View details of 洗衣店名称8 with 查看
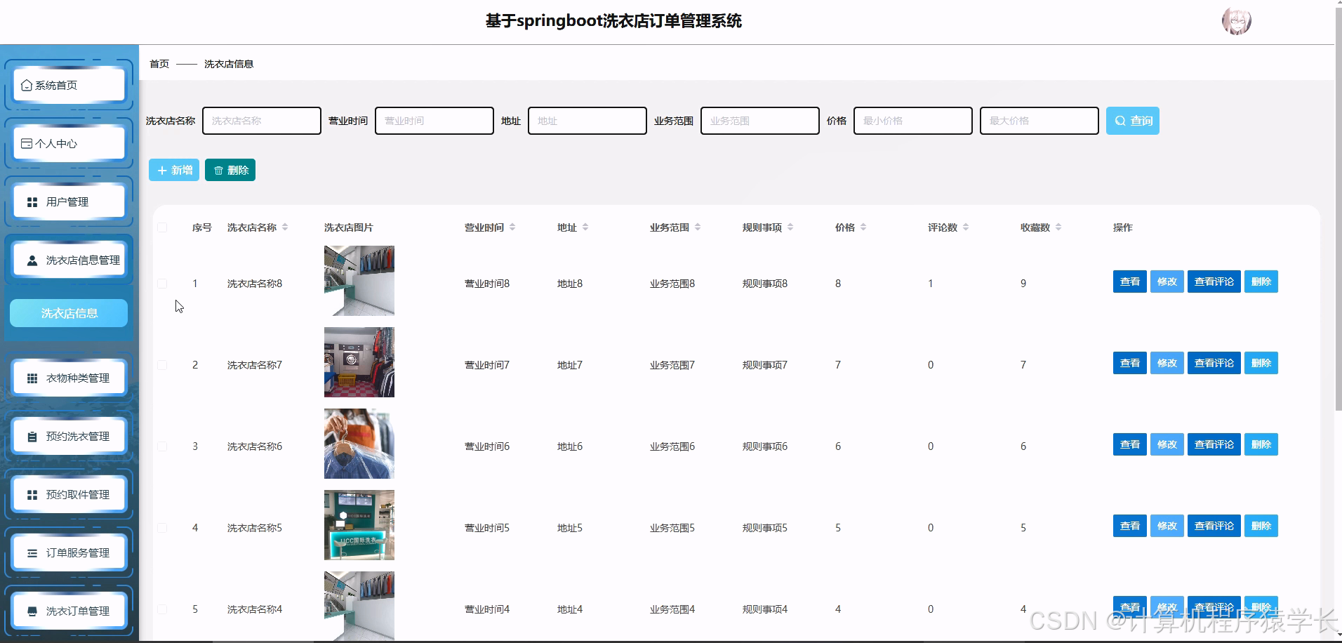Viewport: 1342px width, 643px height. 1129,281
